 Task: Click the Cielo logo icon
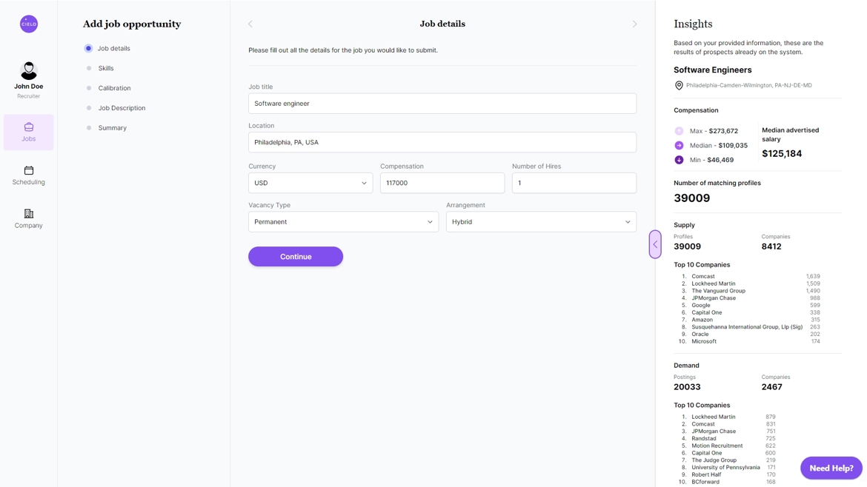[x=29, y=24]
